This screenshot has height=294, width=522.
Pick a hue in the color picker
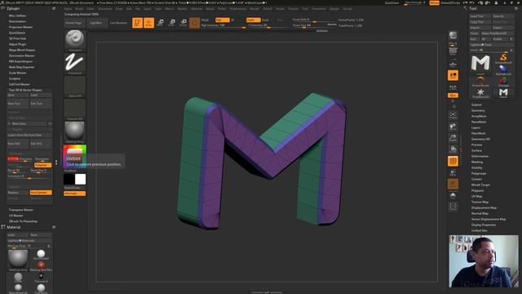[x=74, y=156]
